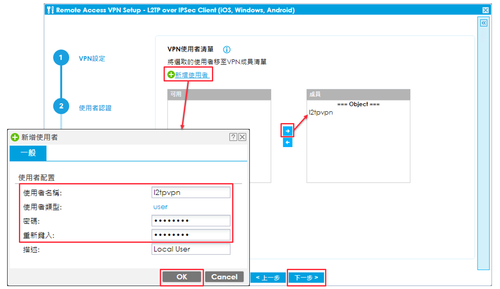Close the Remote Access VPN Setup window

(485, 10)
